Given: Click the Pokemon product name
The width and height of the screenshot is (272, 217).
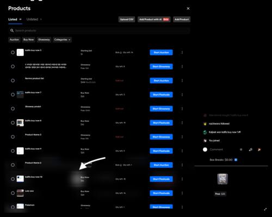Looking at the screenshot, I should click(x=29, y=205).
